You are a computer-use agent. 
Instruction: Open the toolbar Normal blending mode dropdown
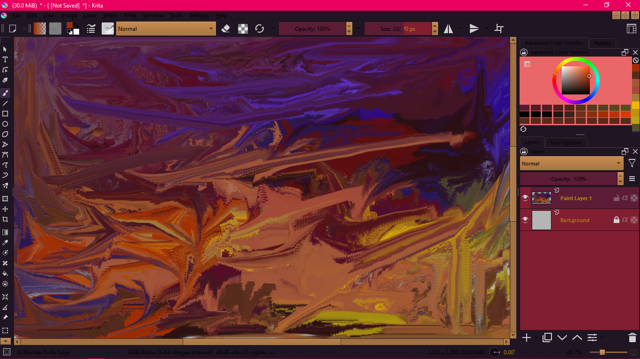166,29
